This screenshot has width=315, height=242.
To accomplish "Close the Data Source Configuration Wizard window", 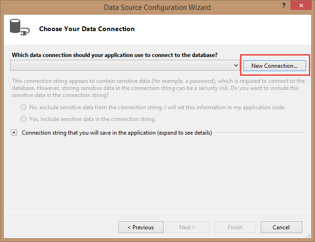I will click(301, 5).
